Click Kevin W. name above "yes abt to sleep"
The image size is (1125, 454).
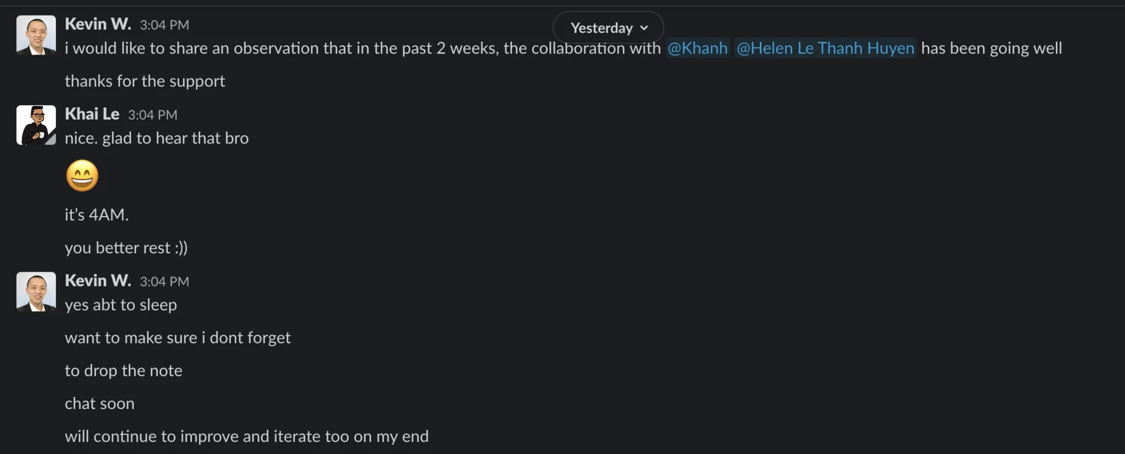pyautogui.click(x=98, y=281)
